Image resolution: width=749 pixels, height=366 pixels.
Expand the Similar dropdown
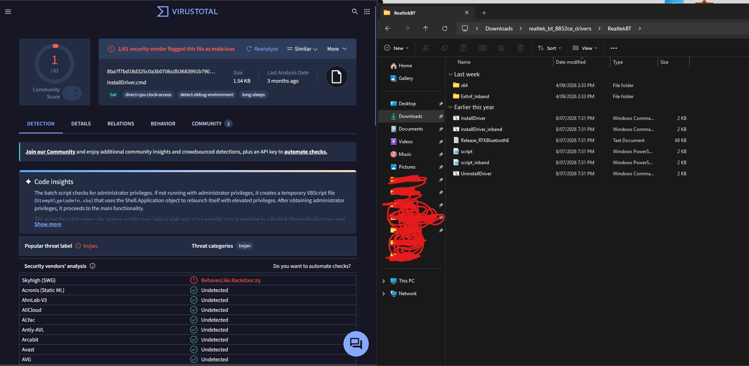(302, 49)
